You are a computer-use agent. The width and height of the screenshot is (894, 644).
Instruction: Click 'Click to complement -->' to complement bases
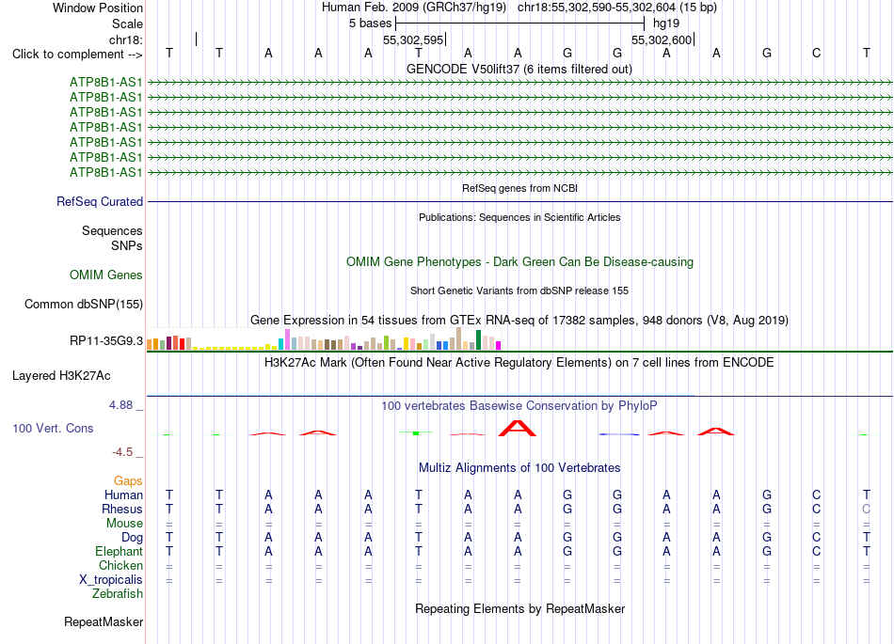click(x=77, y=55)
